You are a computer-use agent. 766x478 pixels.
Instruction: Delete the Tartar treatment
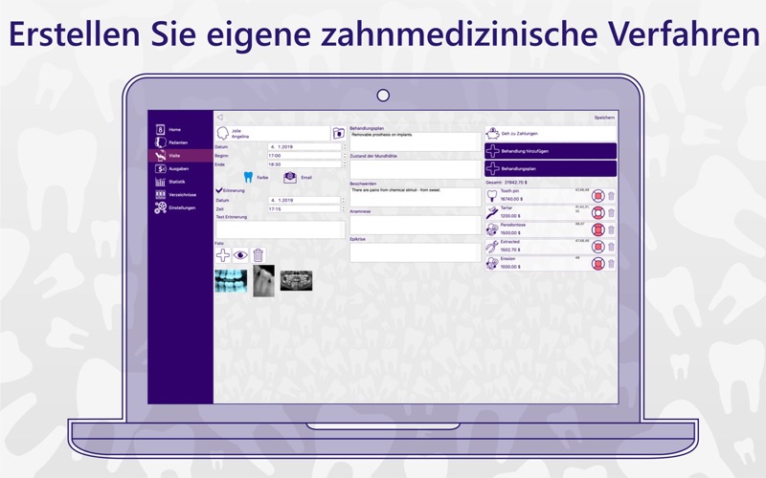click(x=611, y=212)
